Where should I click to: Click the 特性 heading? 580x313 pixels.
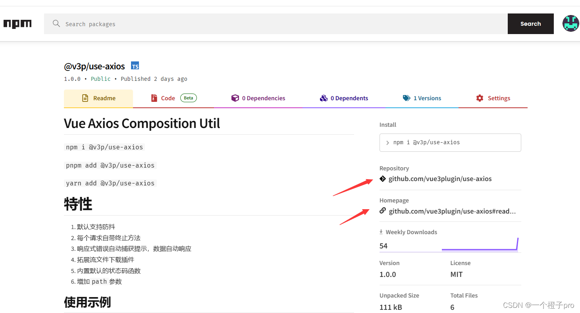(x=78, y=204)
